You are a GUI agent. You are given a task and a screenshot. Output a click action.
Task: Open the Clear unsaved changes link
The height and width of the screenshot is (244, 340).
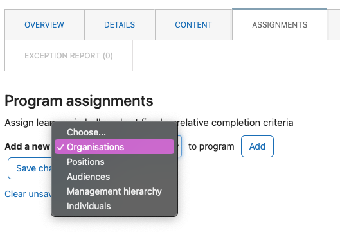click(x=28, y=194)
